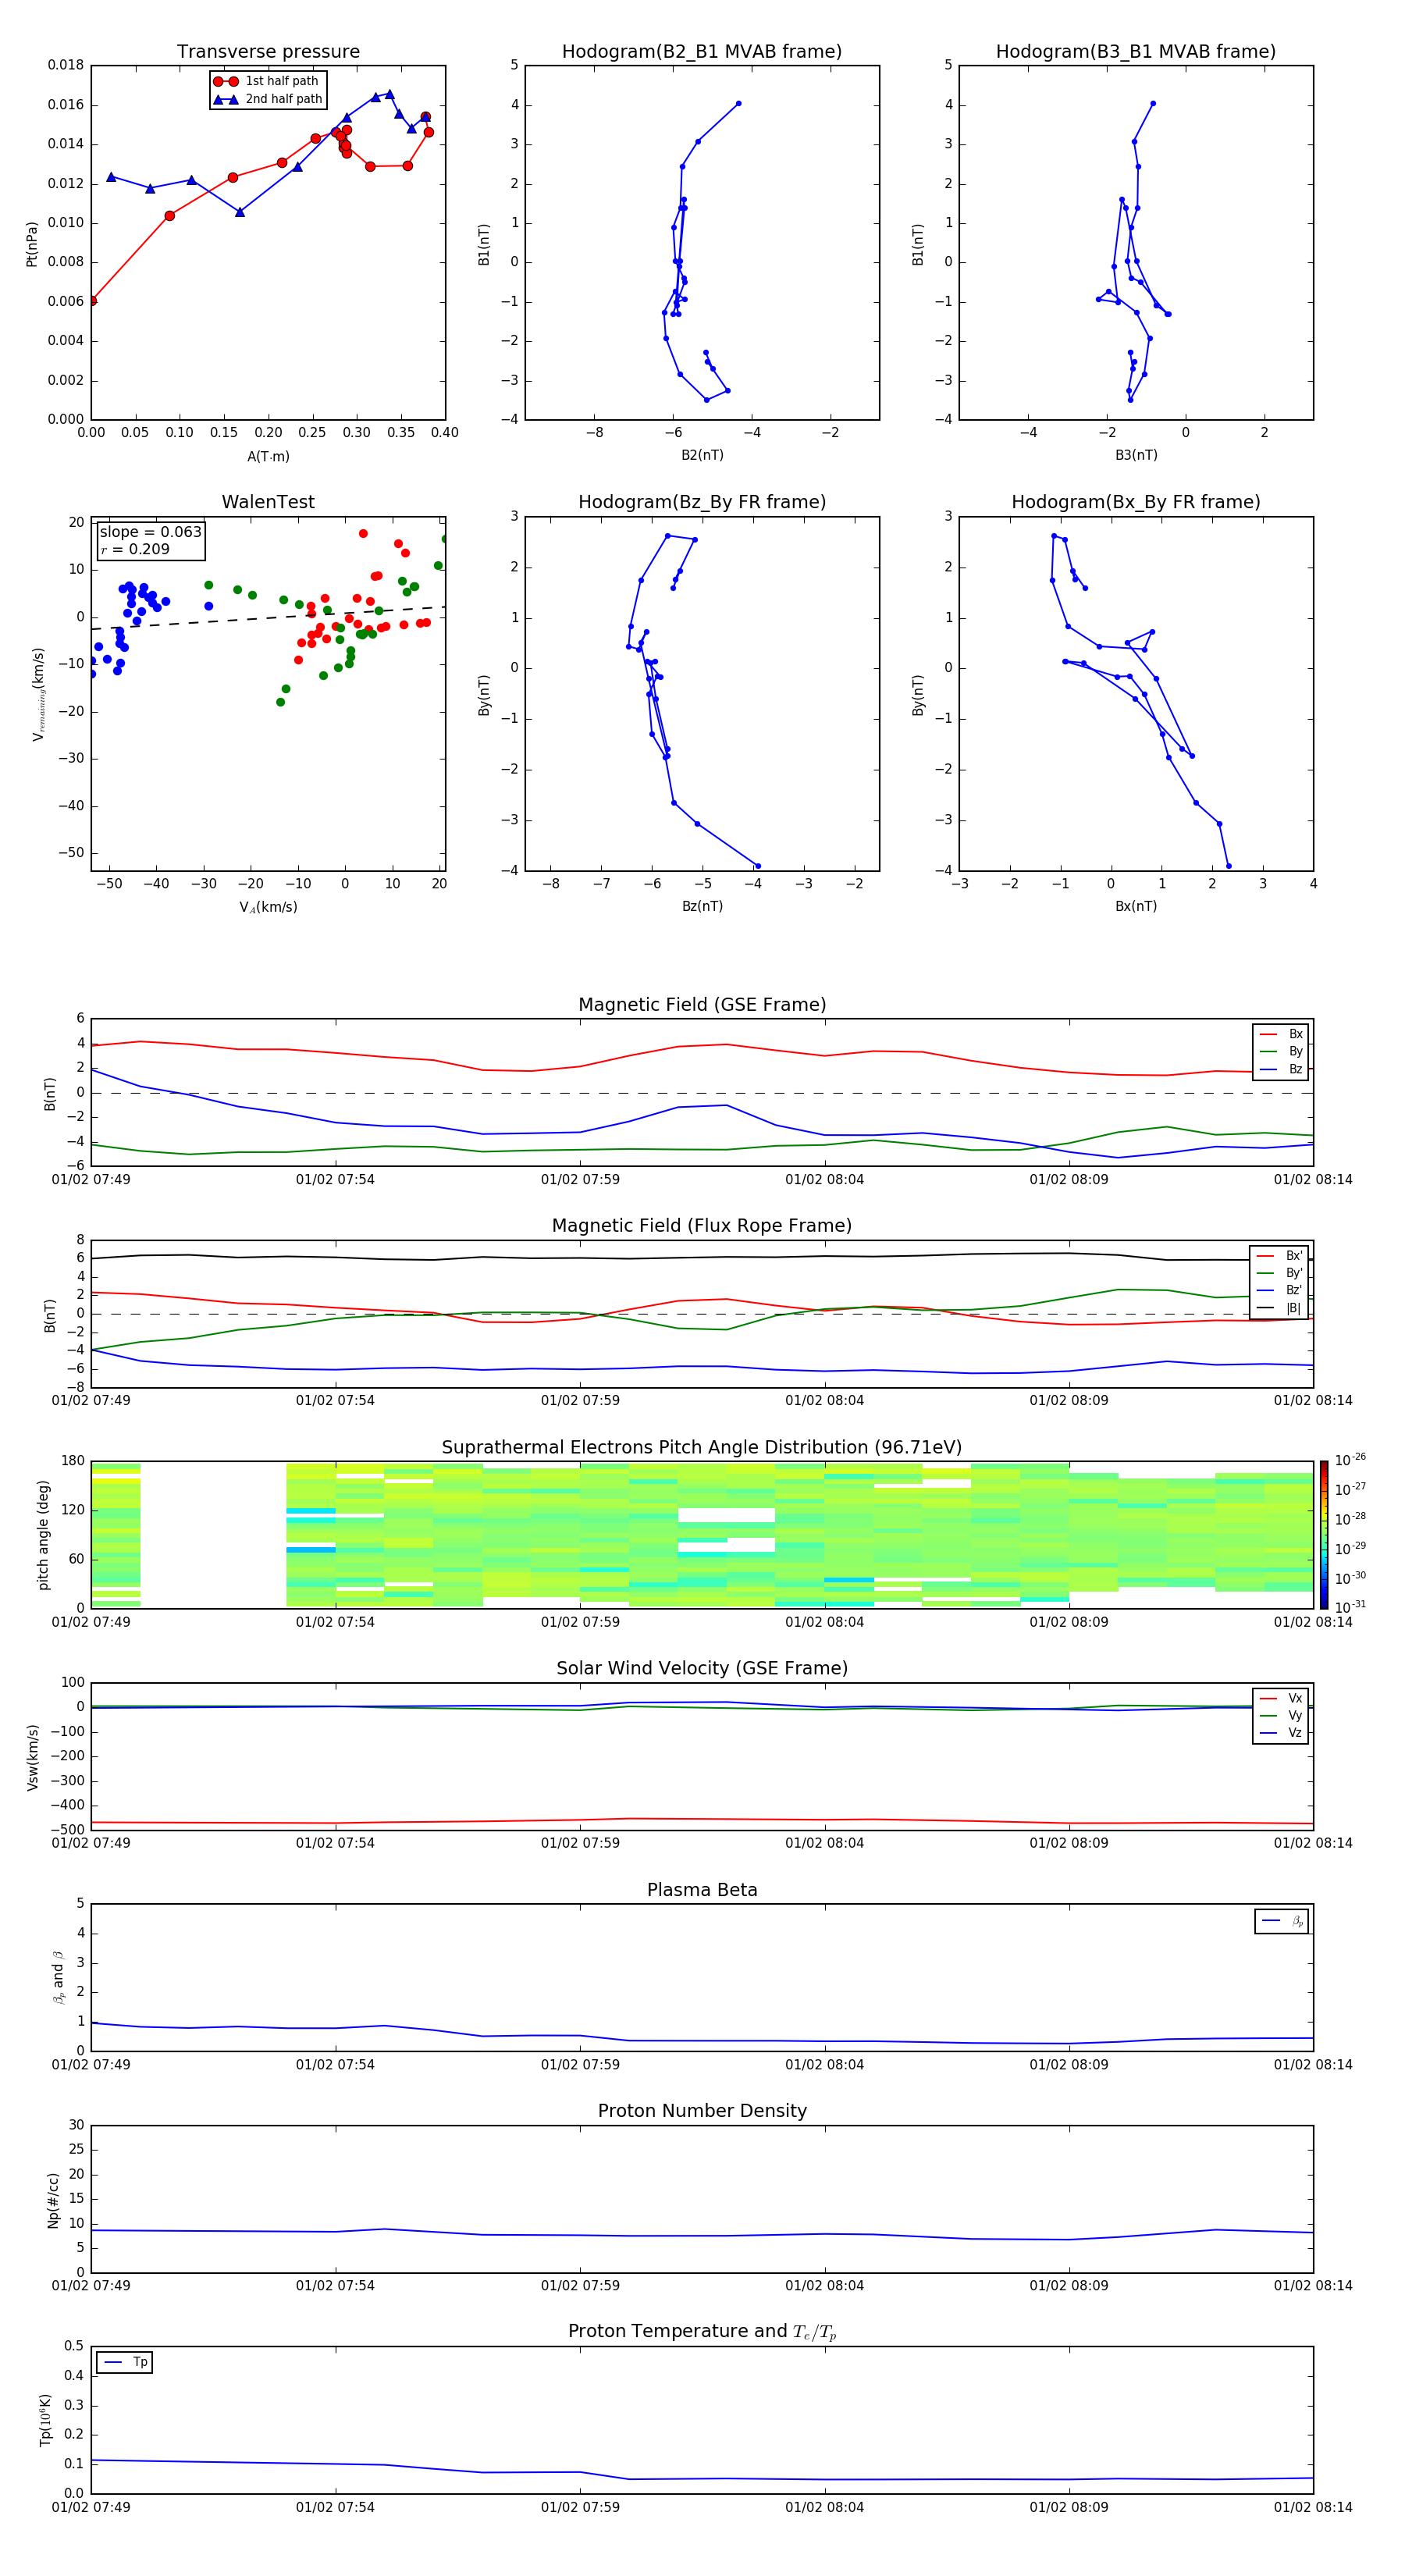Click the 'Hodogram(Bz_By FR frame)' title
The height and width of the screenshot is (2576, 1405).
[702, 502]
